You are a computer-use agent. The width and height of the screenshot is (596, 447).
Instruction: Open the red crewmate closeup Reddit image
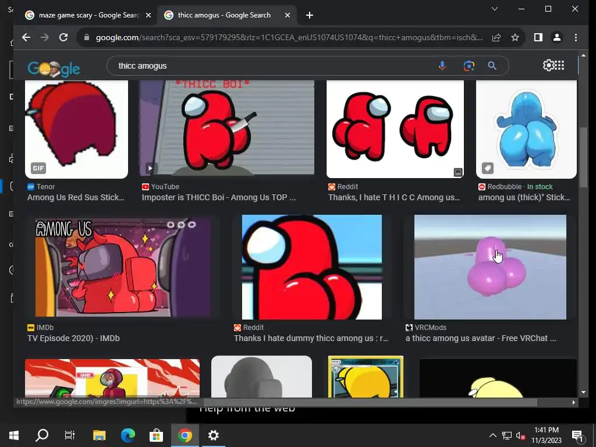pos(312,267)
